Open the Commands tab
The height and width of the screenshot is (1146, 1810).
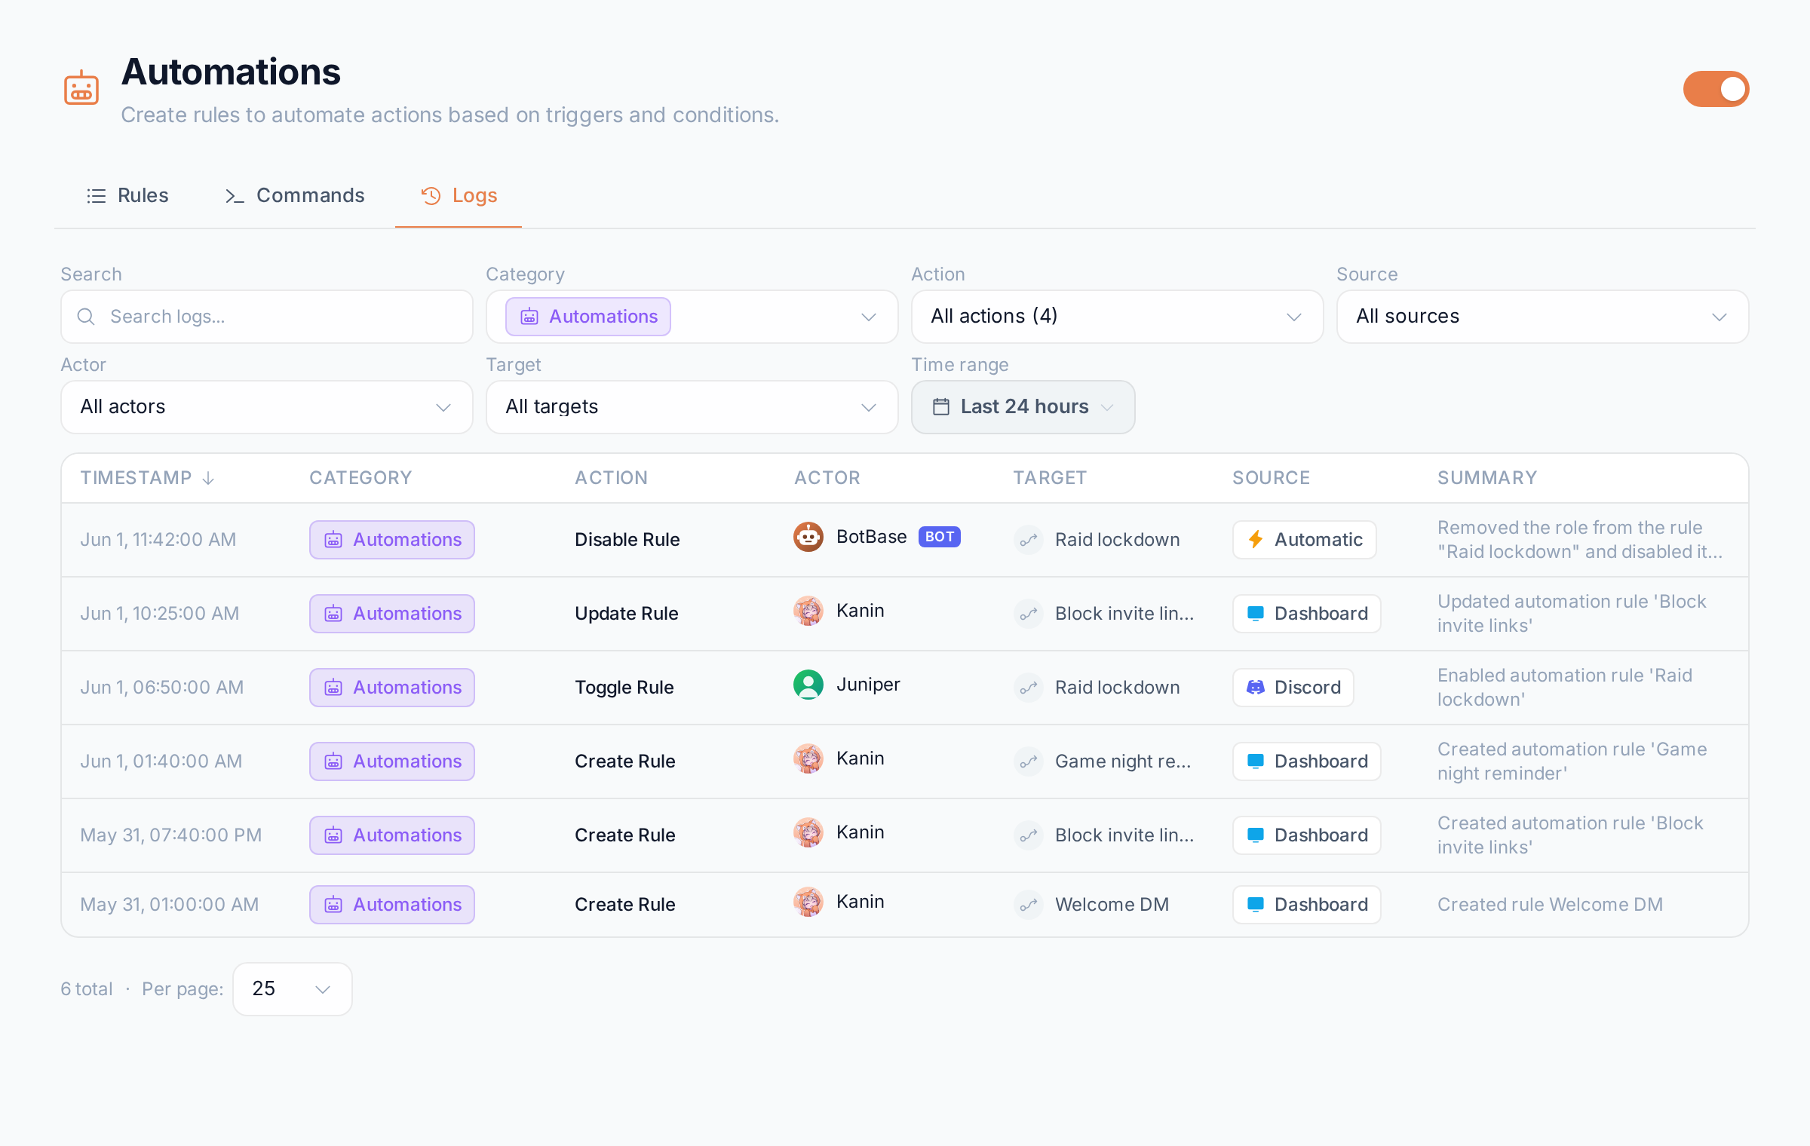click(295, 195)
